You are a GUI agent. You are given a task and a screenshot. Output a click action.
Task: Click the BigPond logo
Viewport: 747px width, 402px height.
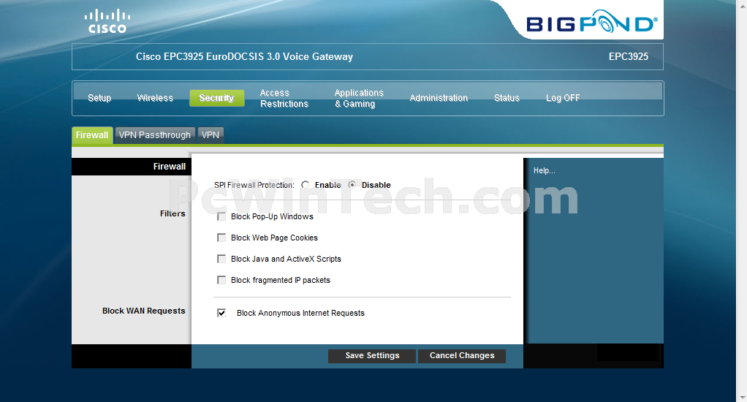pos(592,22)
